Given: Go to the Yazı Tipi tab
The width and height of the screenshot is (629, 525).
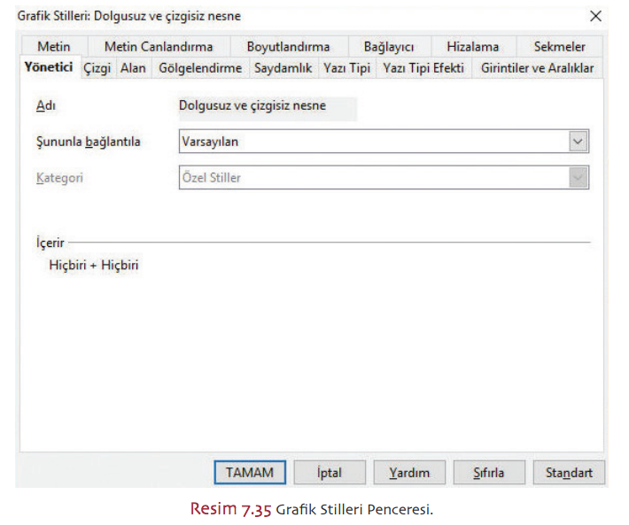Looking at the screenshot, I should [346, 68].
